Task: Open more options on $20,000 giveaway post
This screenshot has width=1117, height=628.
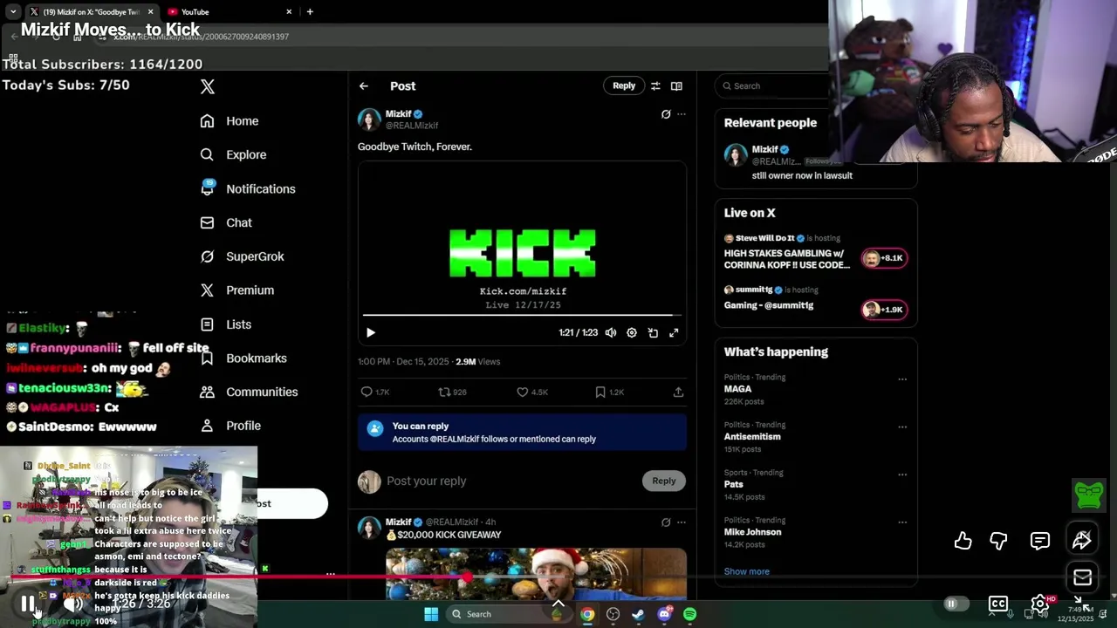Action: [682, 522]
